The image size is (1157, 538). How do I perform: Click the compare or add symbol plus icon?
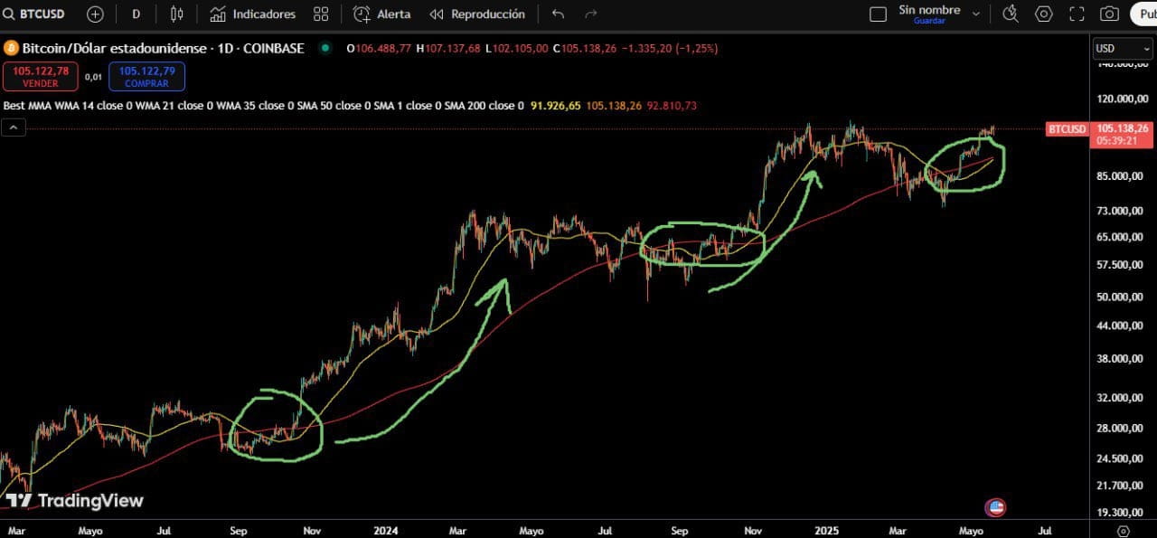click(95, 14)
